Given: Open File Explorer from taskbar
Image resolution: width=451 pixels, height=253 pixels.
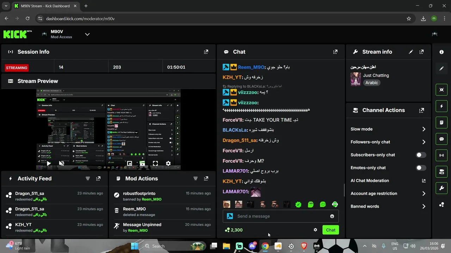Looking at the screenshot, I should [226, 246].
